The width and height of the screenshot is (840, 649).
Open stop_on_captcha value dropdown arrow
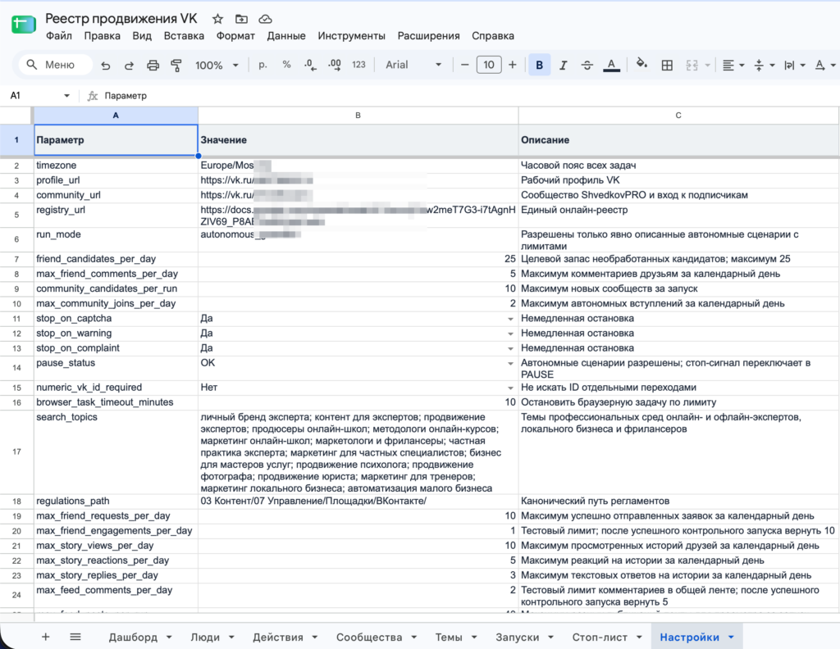pyautogui.click(x=510, y=319)
